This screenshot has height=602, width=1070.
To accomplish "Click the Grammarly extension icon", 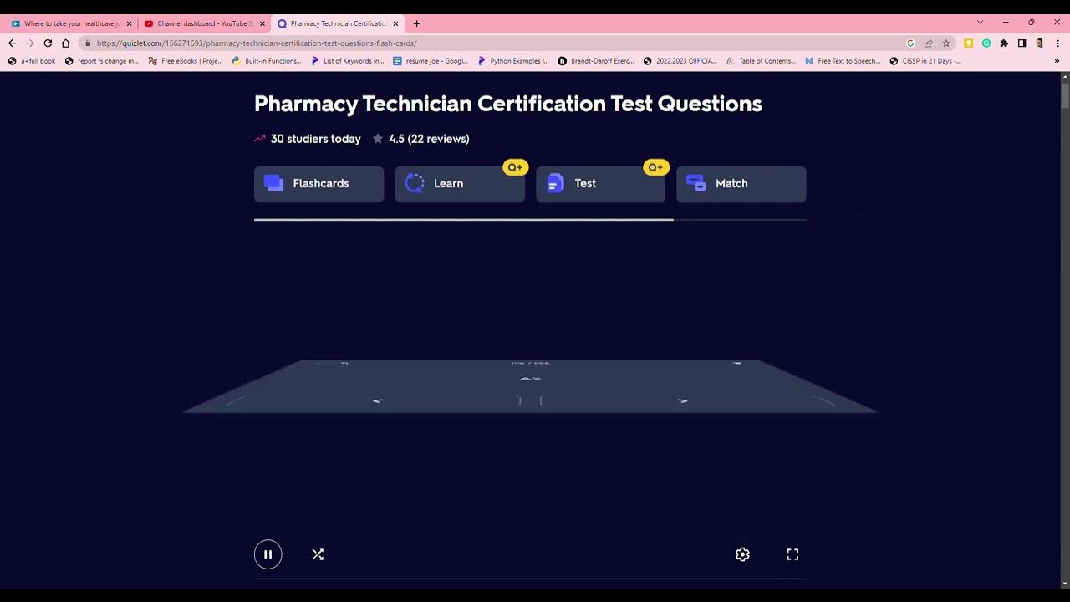I will tap(986, 43).
